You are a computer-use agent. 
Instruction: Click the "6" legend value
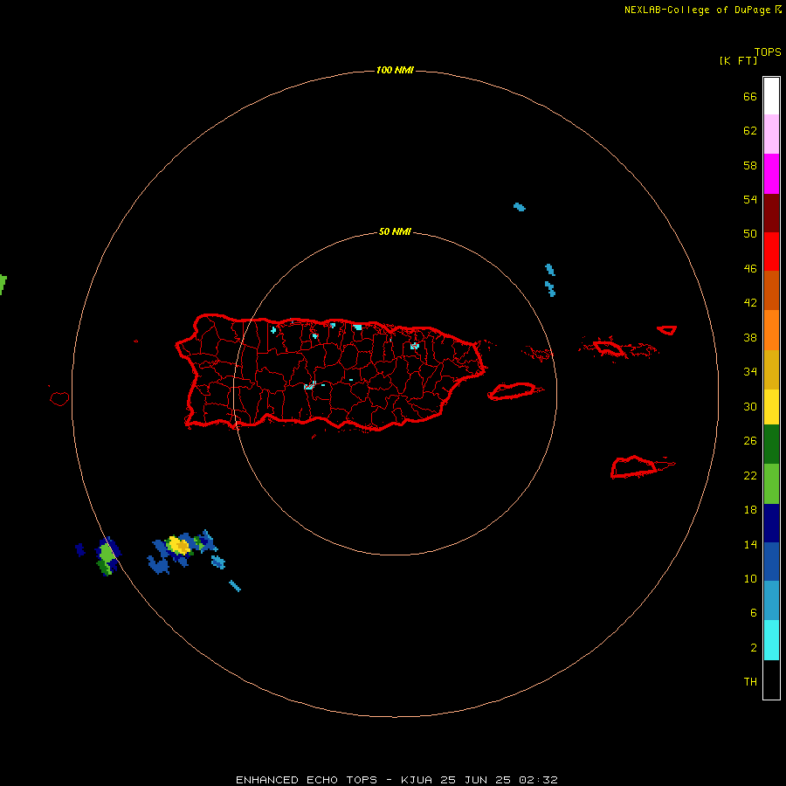[753, 612]
